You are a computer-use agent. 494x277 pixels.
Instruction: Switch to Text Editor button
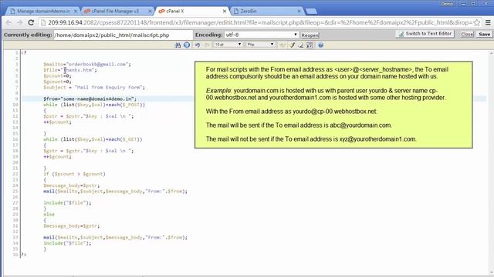425,34
